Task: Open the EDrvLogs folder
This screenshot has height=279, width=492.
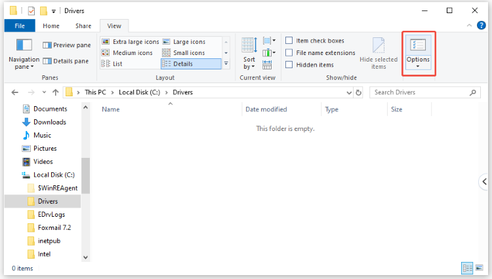Action: pyautogui.click(x=47, y=215)
